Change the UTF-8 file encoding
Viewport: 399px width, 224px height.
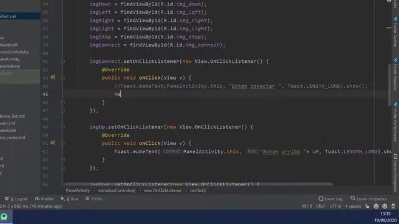pyautogui.click(x=335, y=206)
